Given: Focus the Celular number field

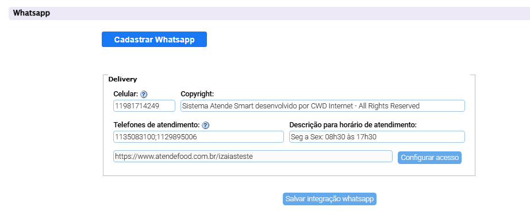Looking at the screenshot, I should tap(144, 106).
